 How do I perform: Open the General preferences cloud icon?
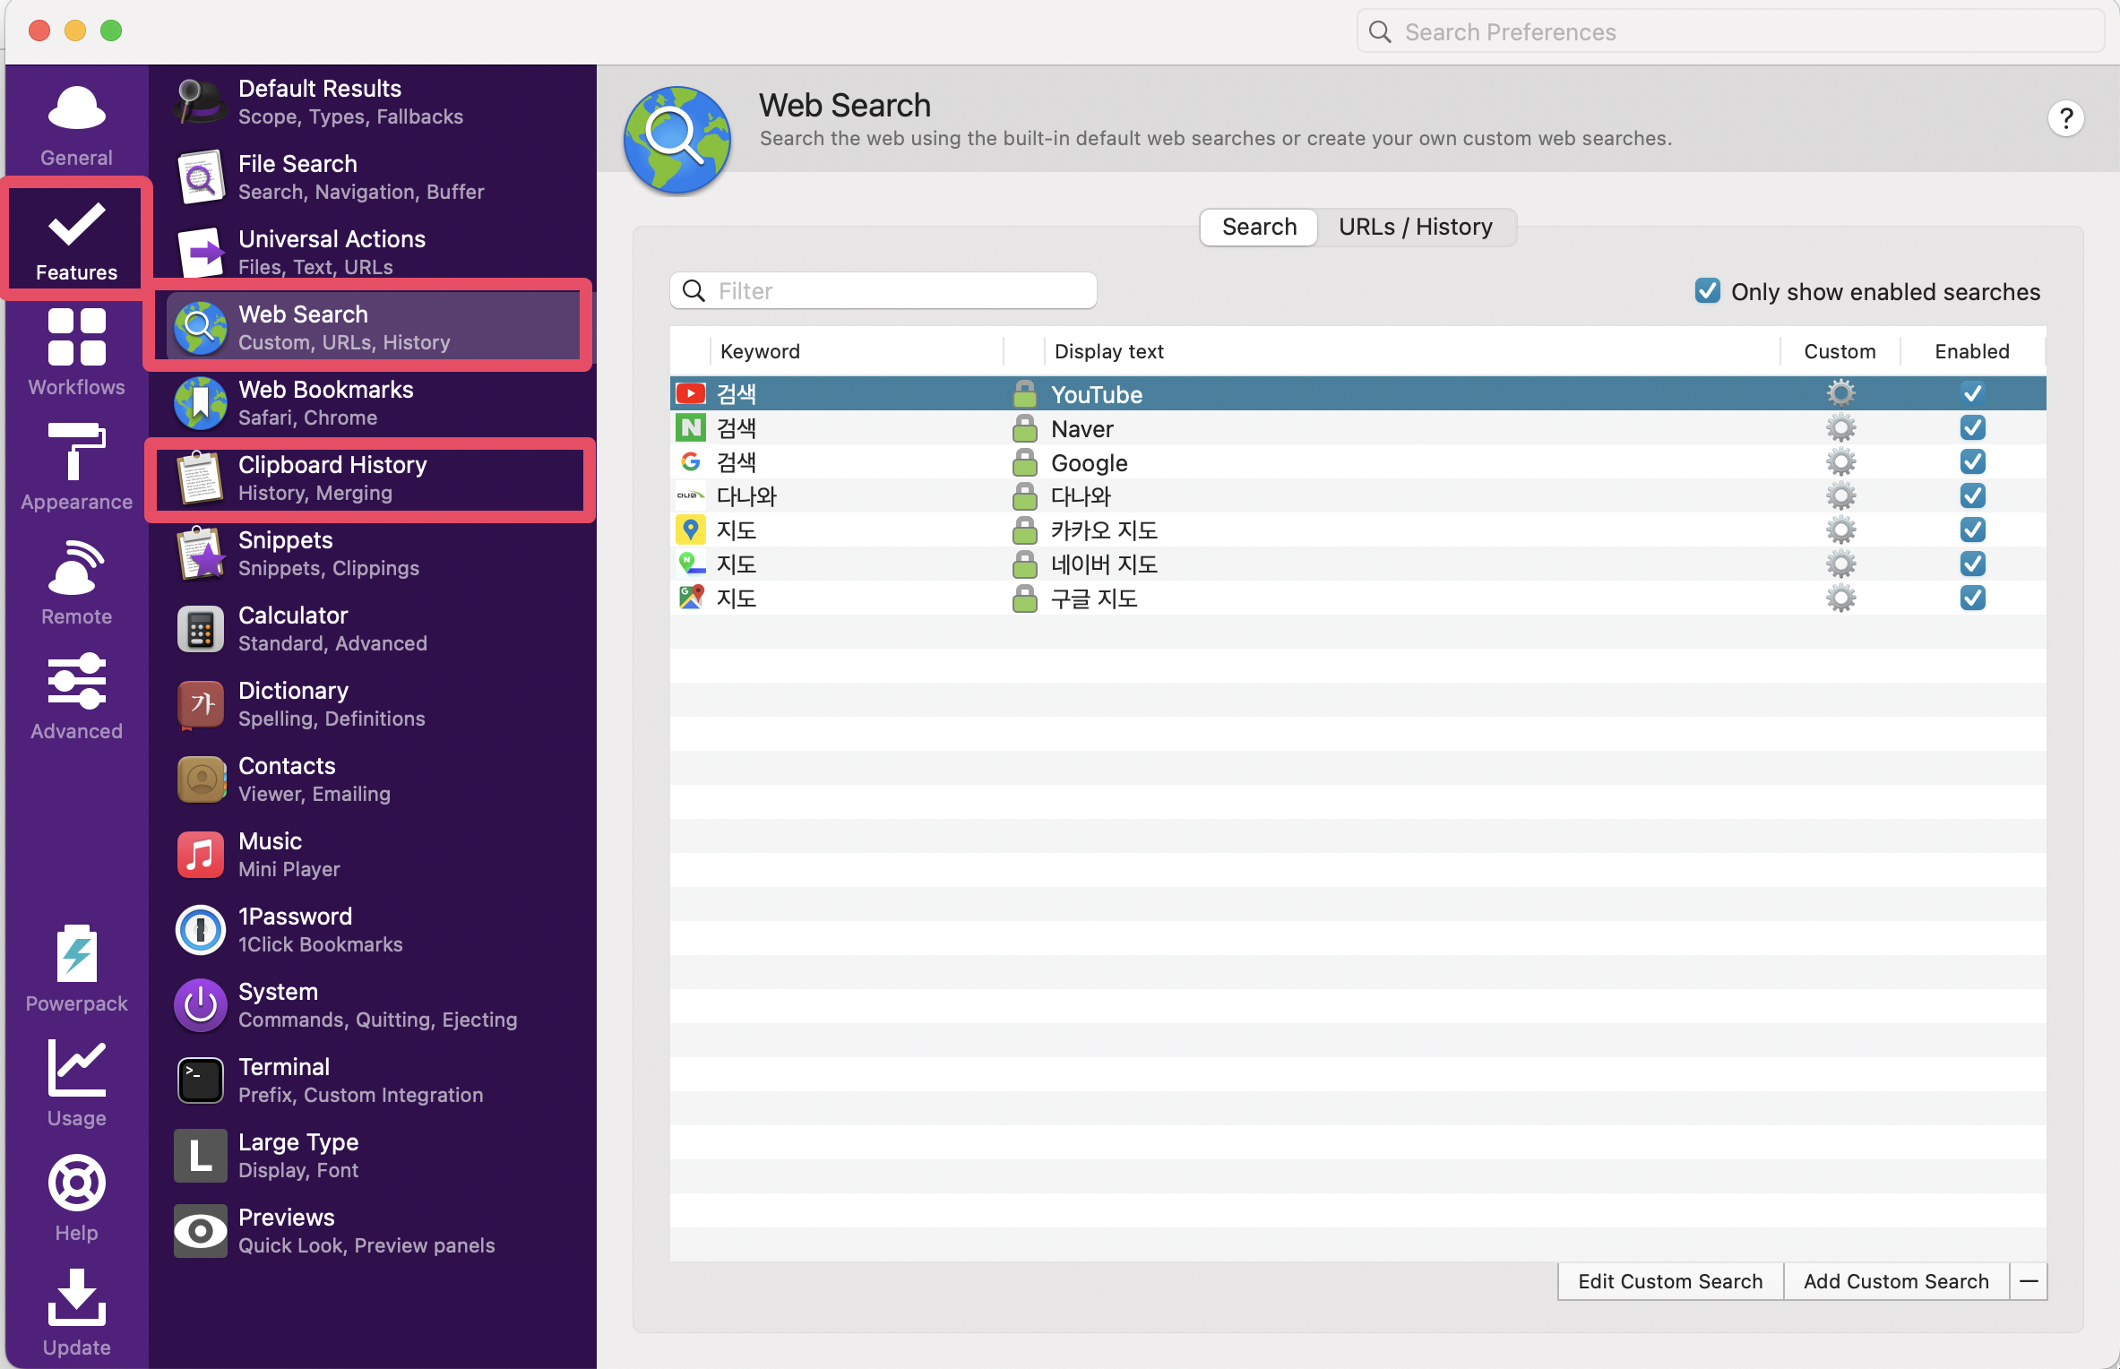pyautogui.click(x=76, y=109)
